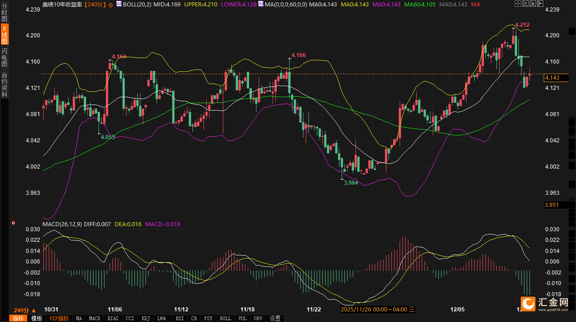Click the crosshair icon beside 240分 title
Screen dimensions: 576x322
pos(111,5)
